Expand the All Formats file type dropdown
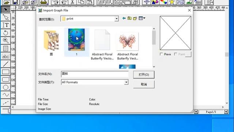 pyautogui.click(x=126, y=82)
